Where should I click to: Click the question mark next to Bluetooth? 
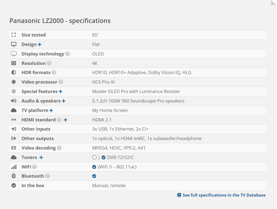pyautogui.click(x=47, y=176)
